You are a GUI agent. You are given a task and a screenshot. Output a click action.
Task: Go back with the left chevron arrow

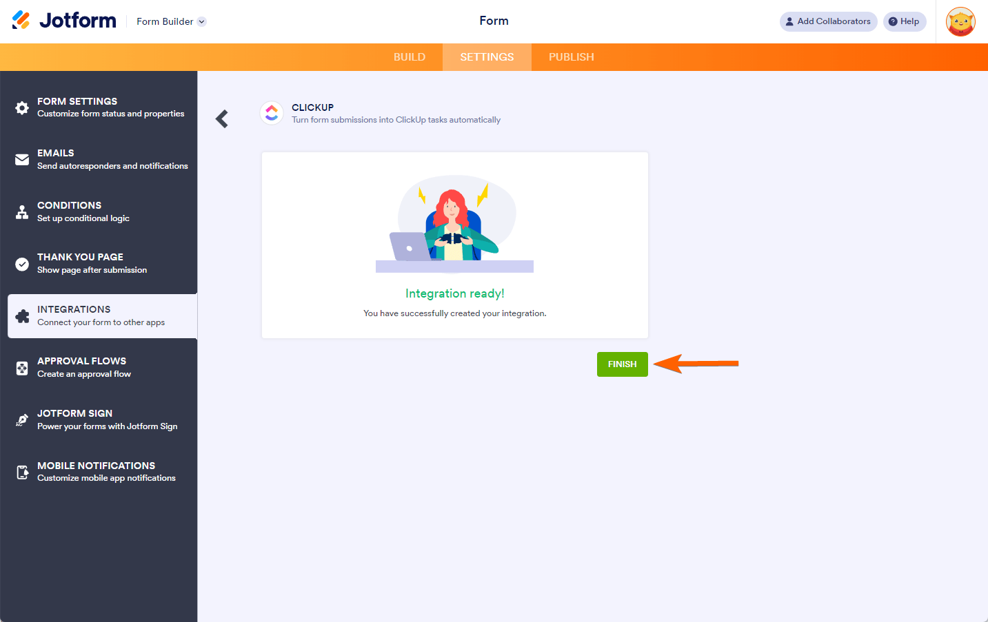tap(222, 119)
